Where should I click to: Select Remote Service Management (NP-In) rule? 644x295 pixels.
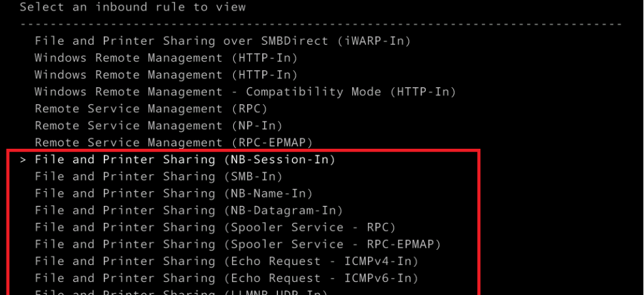(158, 126)
